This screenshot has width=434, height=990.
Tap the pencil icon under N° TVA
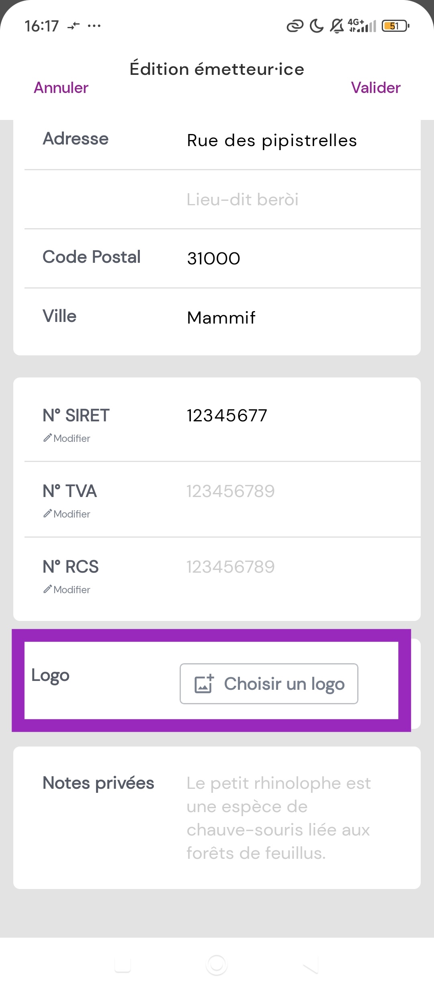(x=47, y=513)
